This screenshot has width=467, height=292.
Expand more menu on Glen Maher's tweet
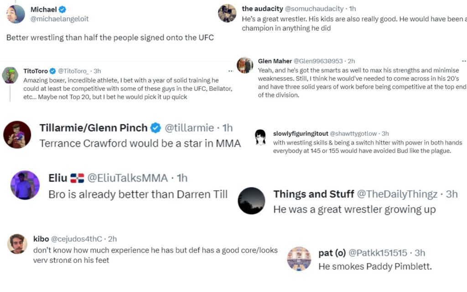464,61
